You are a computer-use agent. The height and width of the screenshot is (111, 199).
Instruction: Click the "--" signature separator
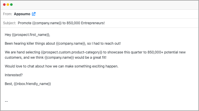6,101
